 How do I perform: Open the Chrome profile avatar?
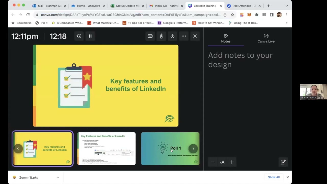pos(279,15)
